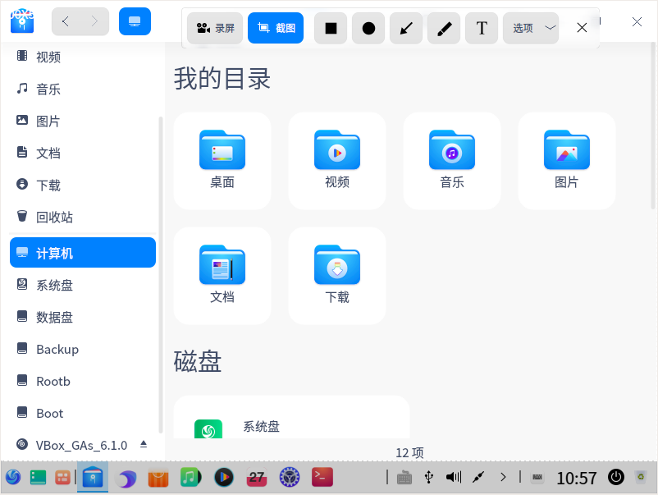Click the power button in dock
The width and height of the screenshot is (658, 495).
pos(616,478)
